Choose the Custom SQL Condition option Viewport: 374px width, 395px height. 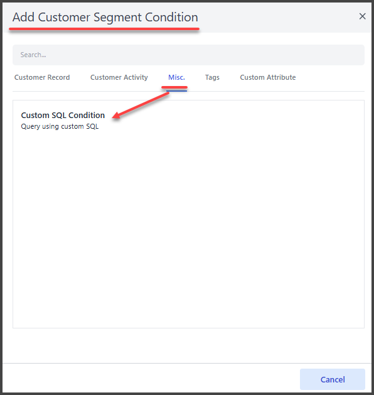point(63,115)
